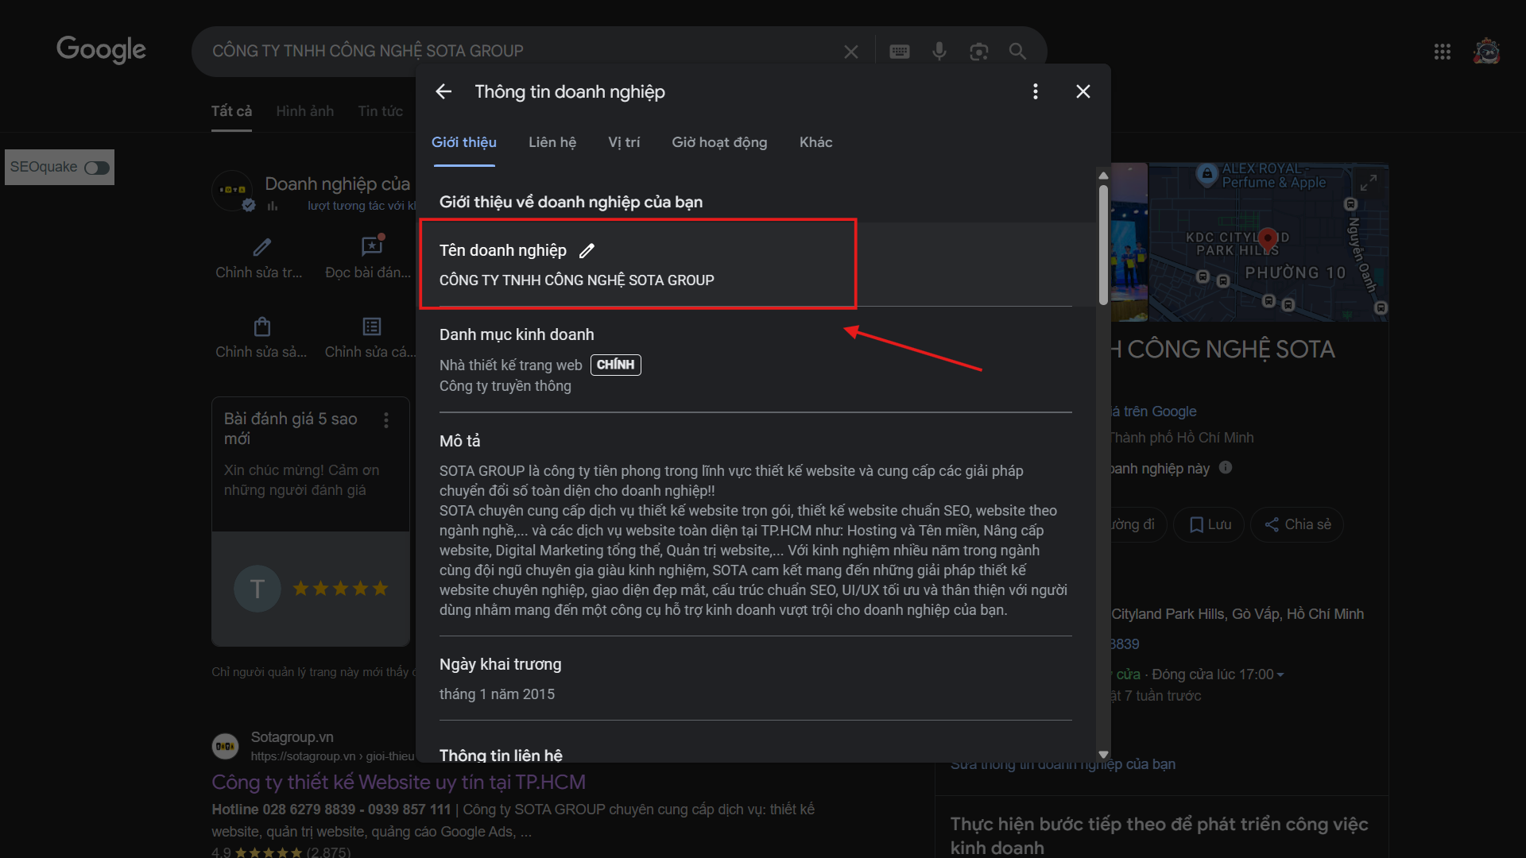Expand the map thumbnail to full view
The height and width of the screenshot is (858, 1526).
point(1368,183)
